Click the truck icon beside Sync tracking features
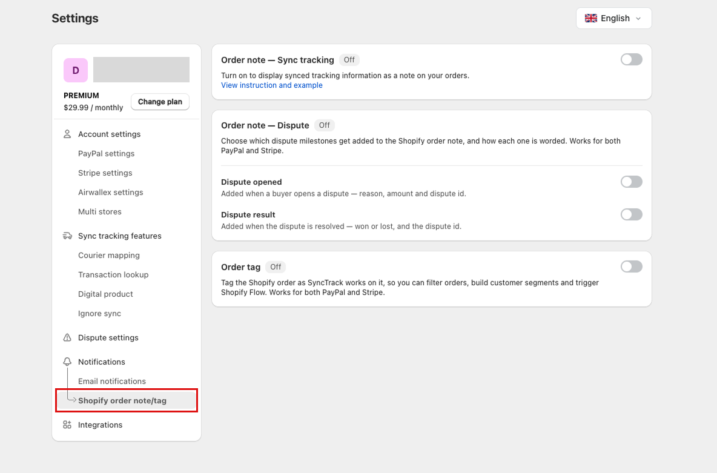717x473 pixels. pyautogui.click(x=67, y=236)
